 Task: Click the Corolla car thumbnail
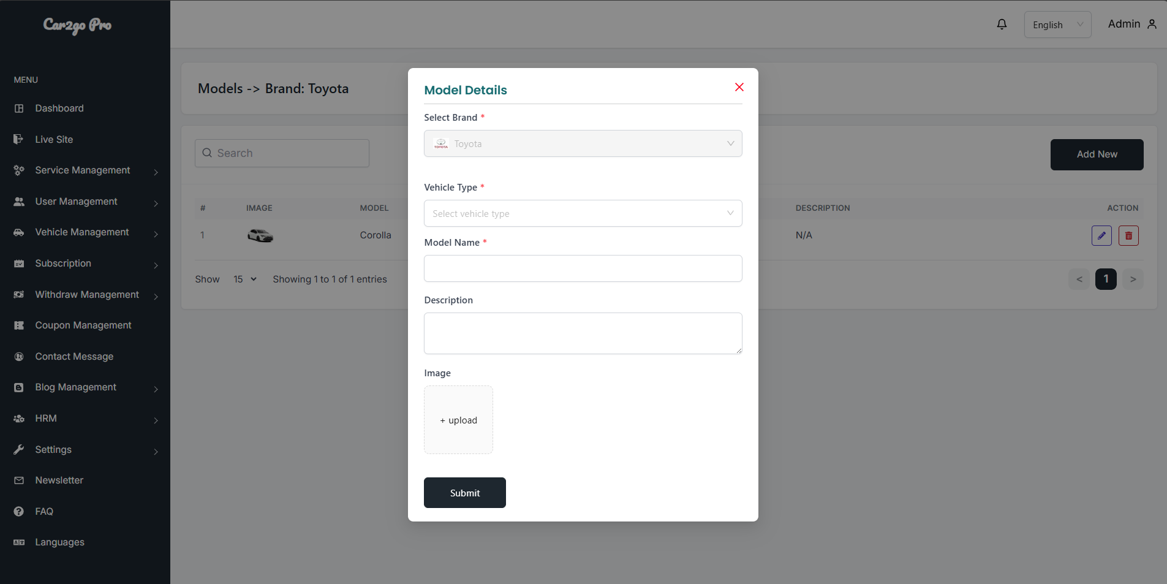(x=260, y=235)
